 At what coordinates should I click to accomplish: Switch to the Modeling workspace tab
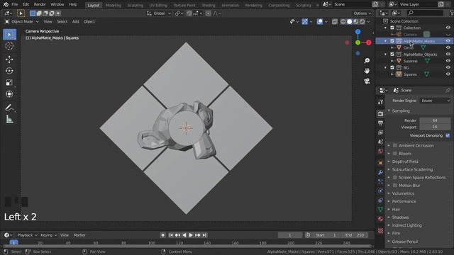click(113, 5)
